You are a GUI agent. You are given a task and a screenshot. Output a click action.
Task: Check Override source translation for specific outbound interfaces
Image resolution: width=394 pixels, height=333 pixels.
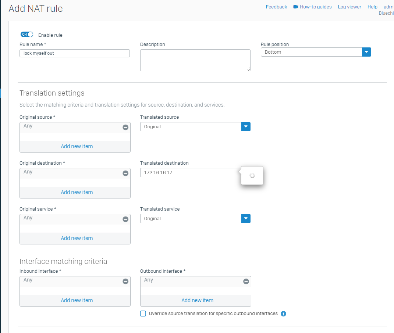click(143, 314)
